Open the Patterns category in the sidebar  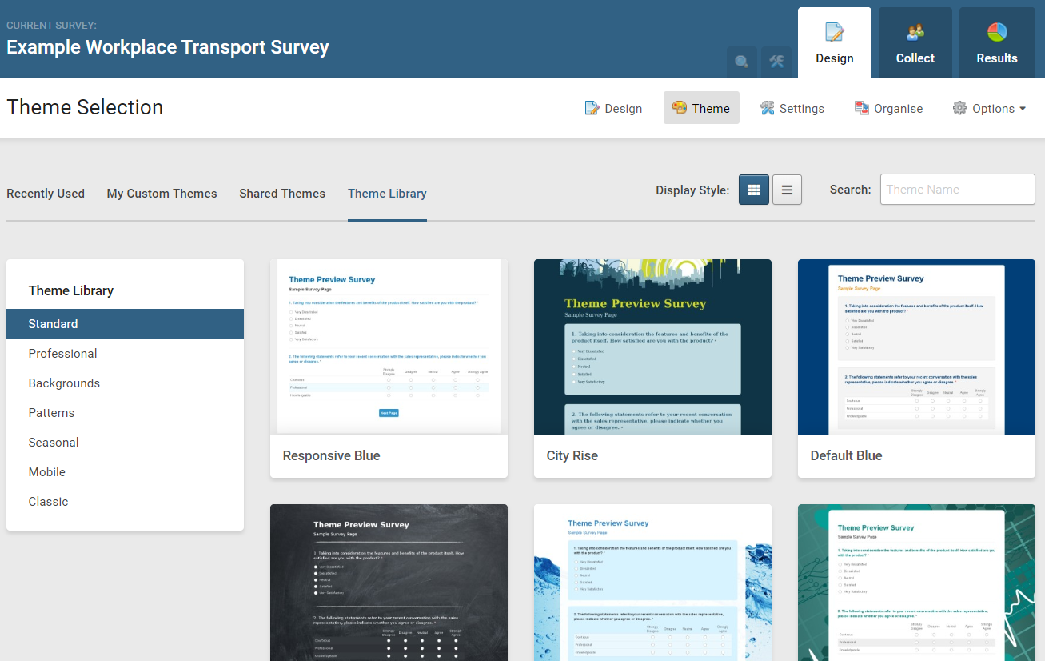point(51,412)
